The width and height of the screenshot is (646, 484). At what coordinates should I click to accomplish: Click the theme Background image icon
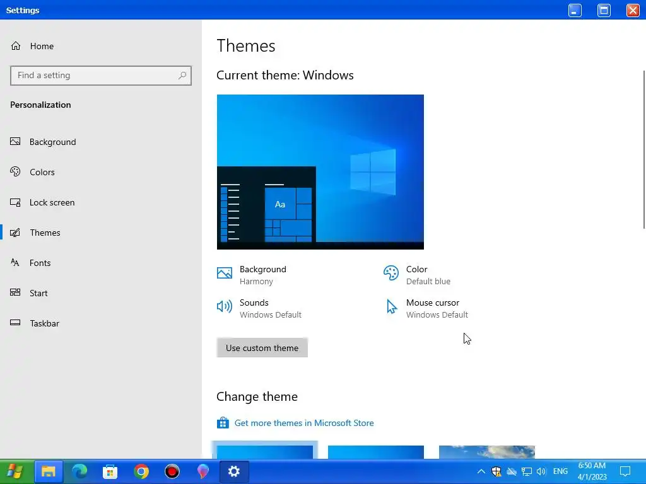click(225, 273)
